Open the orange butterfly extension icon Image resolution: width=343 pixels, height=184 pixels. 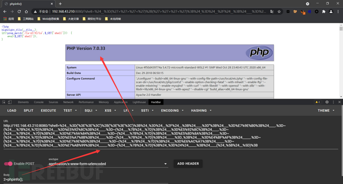(x=295, y=11)
